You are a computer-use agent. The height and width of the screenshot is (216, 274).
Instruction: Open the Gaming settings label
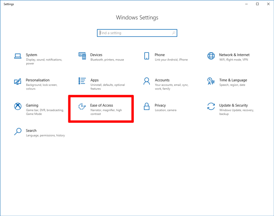pos(32,105)
